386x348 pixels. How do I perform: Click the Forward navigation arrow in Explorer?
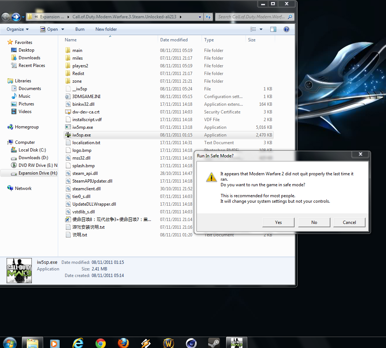point(16,17)
